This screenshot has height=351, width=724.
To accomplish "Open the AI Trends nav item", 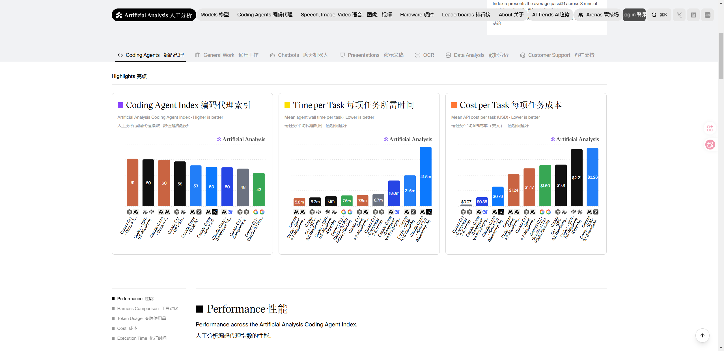I will [x=551, y=15].
